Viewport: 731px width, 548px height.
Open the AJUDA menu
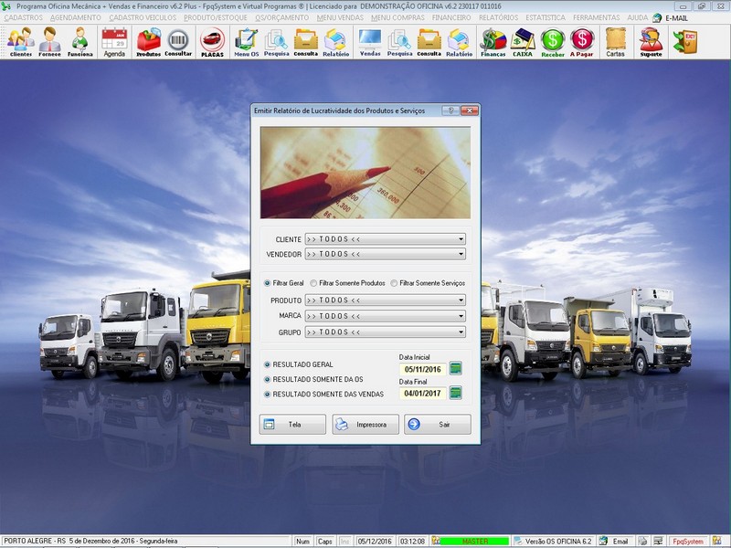(x=637, y=17)
